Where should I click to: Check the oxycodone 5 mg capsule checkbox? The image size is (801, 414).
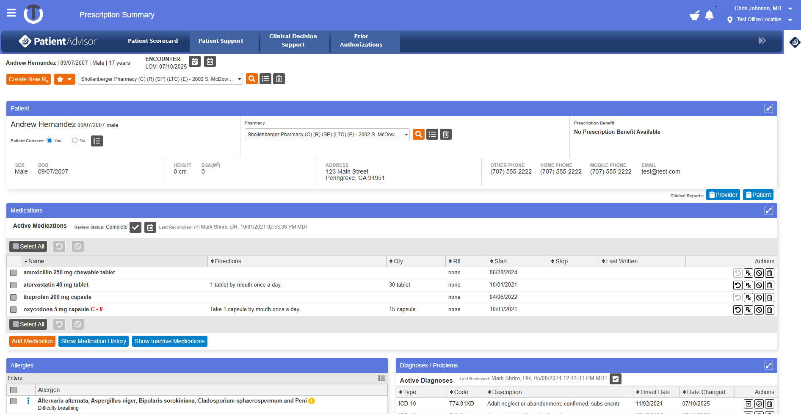pyautogui.click(x=14, y=309)
